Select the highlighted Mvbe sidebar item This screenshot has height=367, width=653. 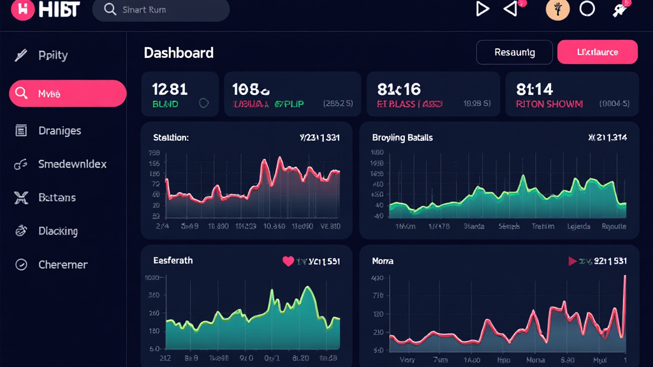point(67,94)
